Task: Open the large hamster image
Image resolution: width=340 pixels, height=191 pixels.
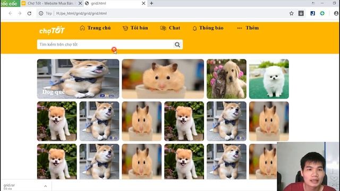Action: 163,79
